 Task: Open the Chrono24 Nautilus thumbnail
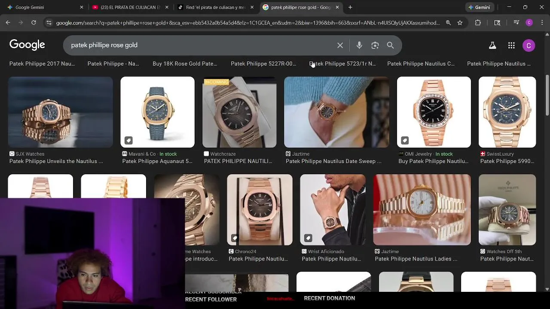coord(260,209)
